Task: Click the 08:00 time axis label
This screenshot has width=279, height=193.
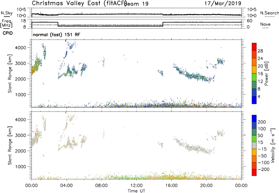Action: pyautogui.click(x=101, y=186)
